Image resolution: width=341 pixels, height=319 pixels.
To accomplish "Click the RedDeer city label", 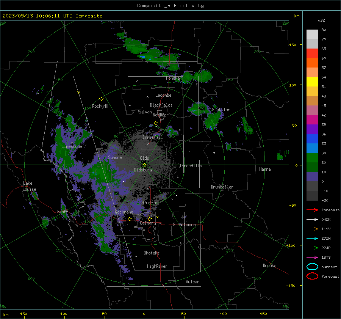I will pos(161,115).
